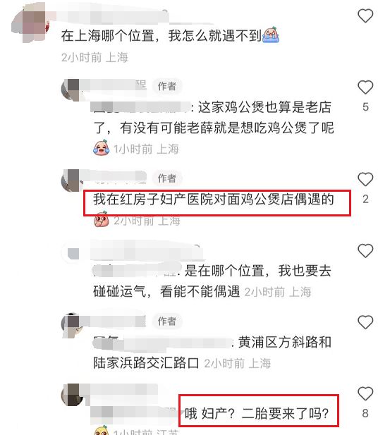Like the author's chicken pot shop reply
The height and width of the screenshot is (435, 378).
coord(365,87)
